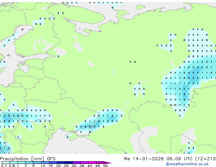Click the '10' legend scale label
Viewport: 216px width, 167px height.
click(43, 166)
